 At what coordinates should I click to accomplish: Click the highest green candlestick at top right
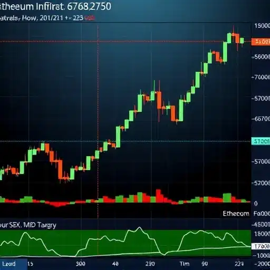point(229,38)
